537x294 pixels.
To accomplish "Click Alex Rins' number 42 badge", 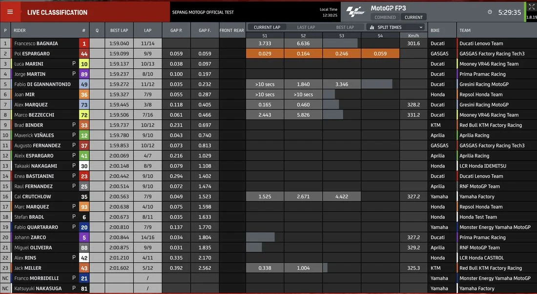I will 84,258.
